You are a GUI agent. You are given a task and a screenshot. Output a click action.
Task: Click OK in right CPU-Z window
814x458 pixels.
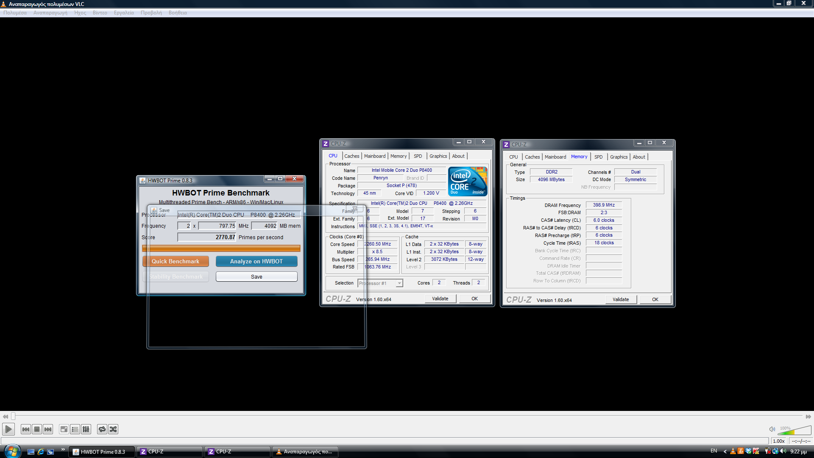655,299
